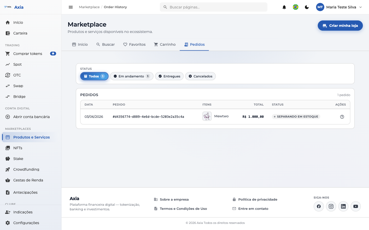This screenshot has width=369, height=230.
Task: Open Swap page
Action: (31, 86)
